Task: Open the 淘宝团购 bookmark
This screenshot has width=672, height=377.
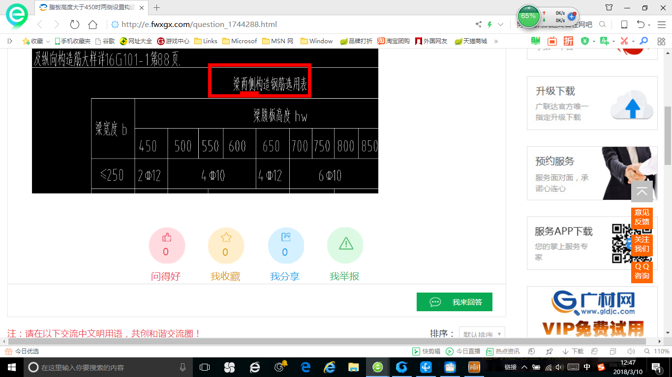Action: coord(394,41)
